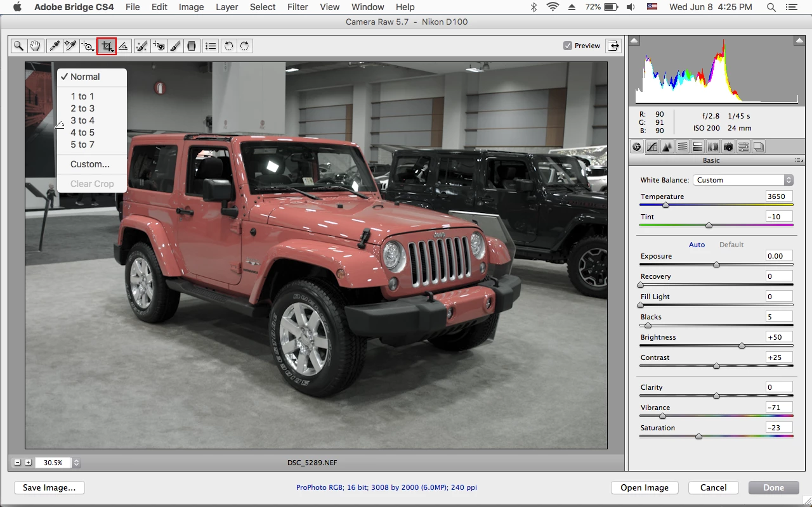Choose 5 to 7 crop ratio
The height and width of the screenshot is (507, 812).
[x=92, y=144]
